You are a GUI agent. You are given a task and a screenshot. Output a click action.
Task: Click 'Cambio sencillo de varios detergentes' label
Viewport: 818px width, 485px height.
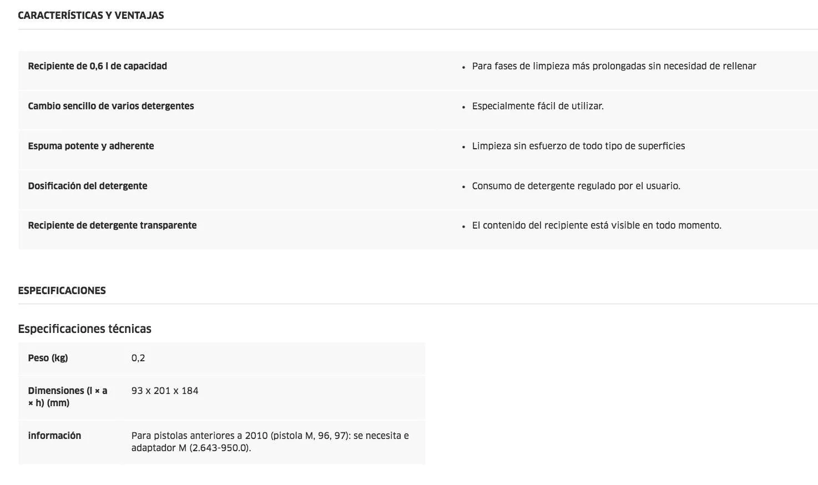click(x=111, y=106)
